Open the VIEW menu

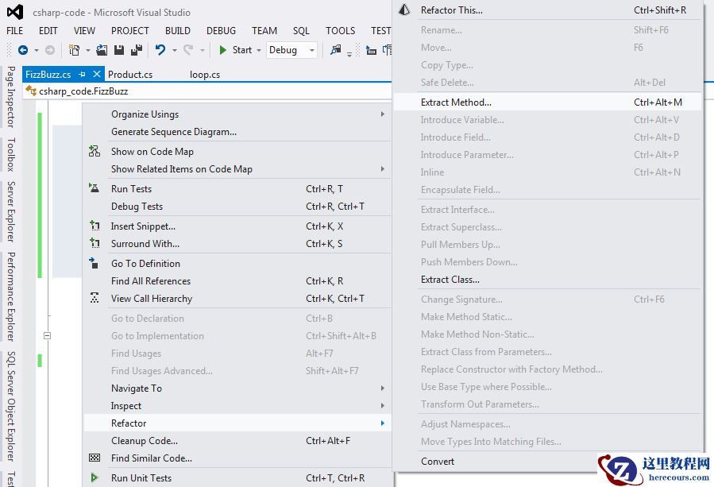pos(84,30)
